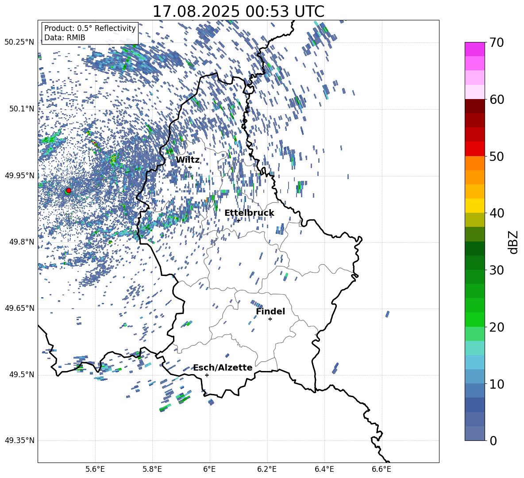Image resolution: width=524 pixels, height=478 pixels.
Task: Click the bright green swatch just above 20
Action: 474,319
